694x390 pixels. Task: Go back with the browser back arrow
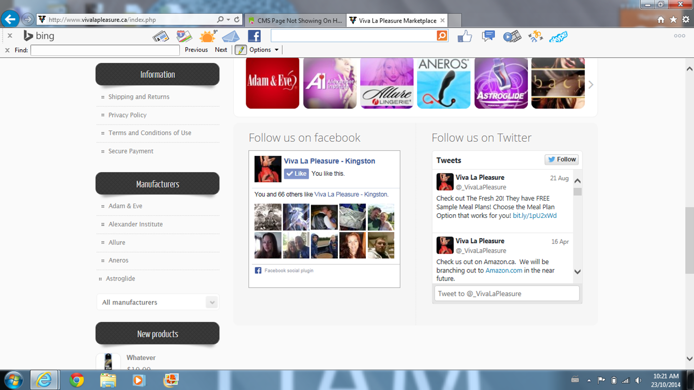tap(10, 19)
